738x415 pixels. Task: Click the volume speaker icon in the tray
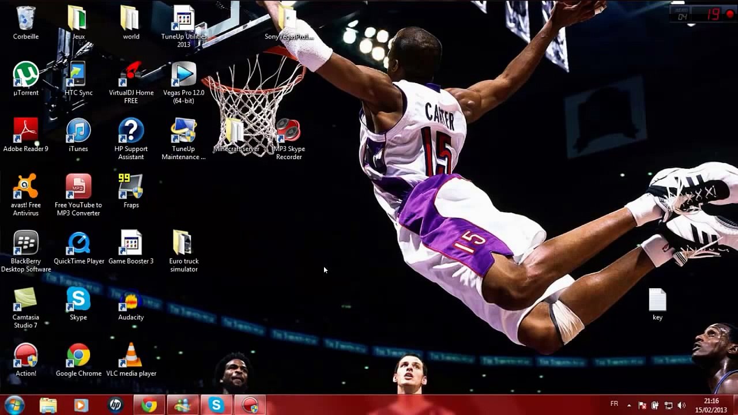(x=681, y=405)
